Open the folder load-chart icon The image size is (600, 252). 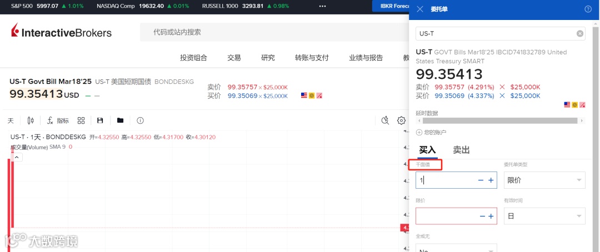coord(120,121)
